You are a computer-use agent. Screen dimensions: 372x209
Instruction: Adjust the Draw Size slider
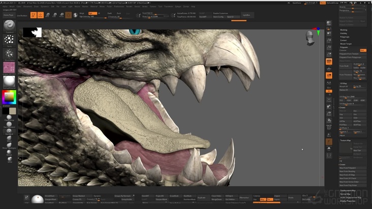156,16
